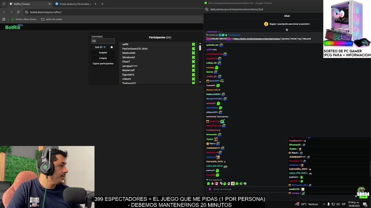
Task: Click username JUANDASH117 in Kick chat
Action: [x=213, y=148]
